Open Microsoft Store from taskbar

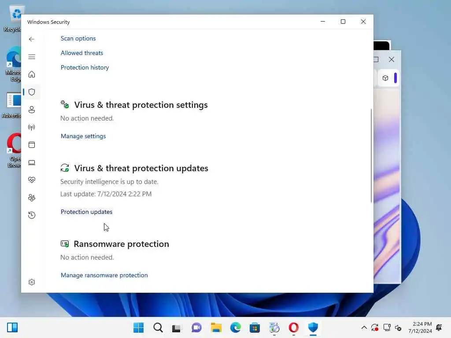(x=255, y=327)
